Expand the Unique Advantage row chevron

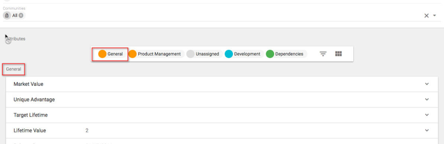click(427, 99)
